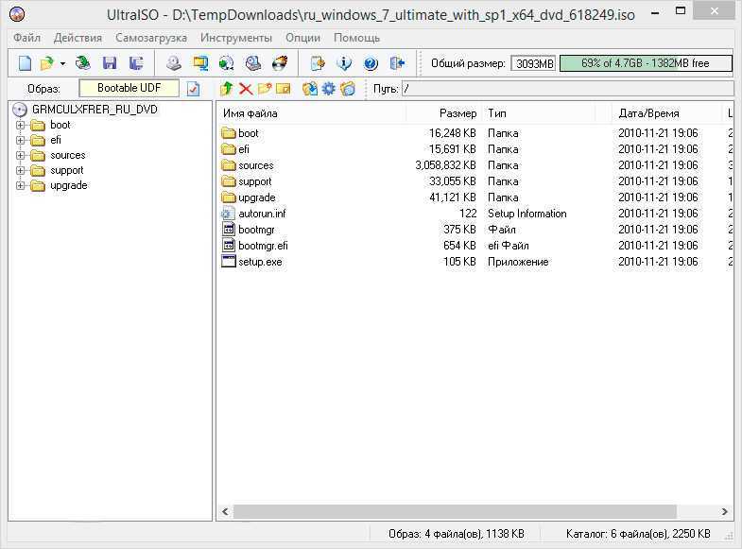The image size is (742, 549).
Task: Open the Помощь menu
Action: pyautogui.click(x=356, y=38)
